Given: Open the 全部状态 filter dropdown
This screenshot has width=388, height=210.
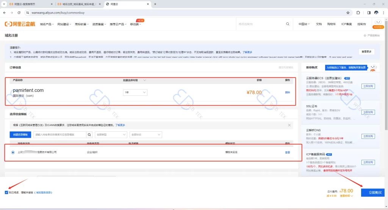Looking at the screenshot, I should [x=146, y=135].
